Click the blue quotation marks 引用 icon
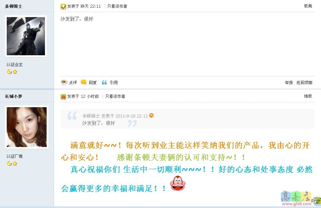Viewport: 321px width, 208px height. click(104, 82)
